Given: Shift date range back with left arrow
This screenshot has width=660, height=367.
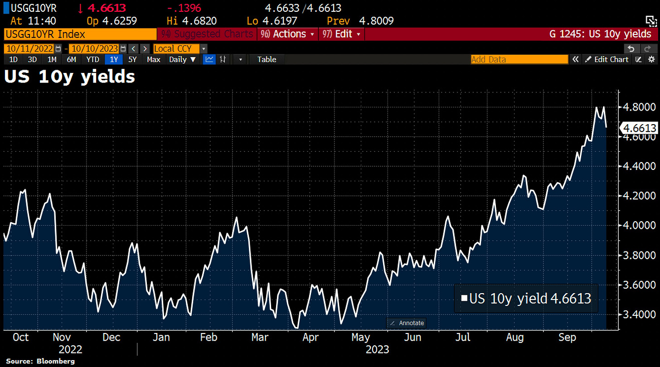Looking at the screenshot, I should point(134,49).
